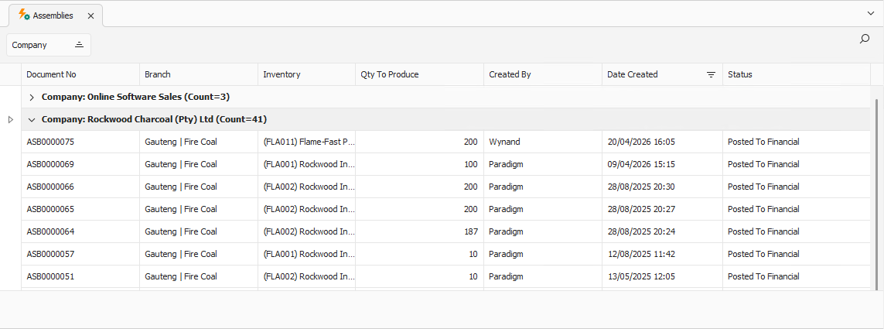Select document ASB0000075
The image size is (884, 329).
click(50, 142)
